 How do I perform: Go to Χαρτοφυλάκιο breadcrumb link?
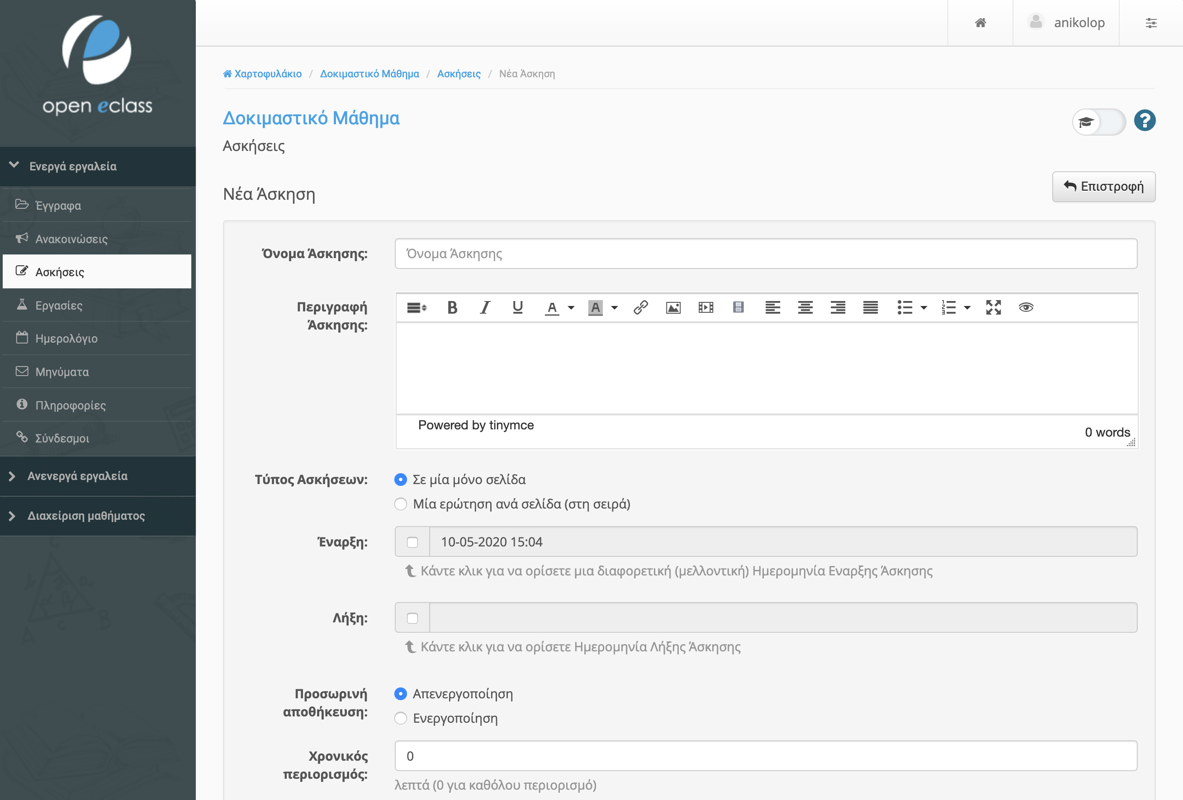tap(263, 74)
